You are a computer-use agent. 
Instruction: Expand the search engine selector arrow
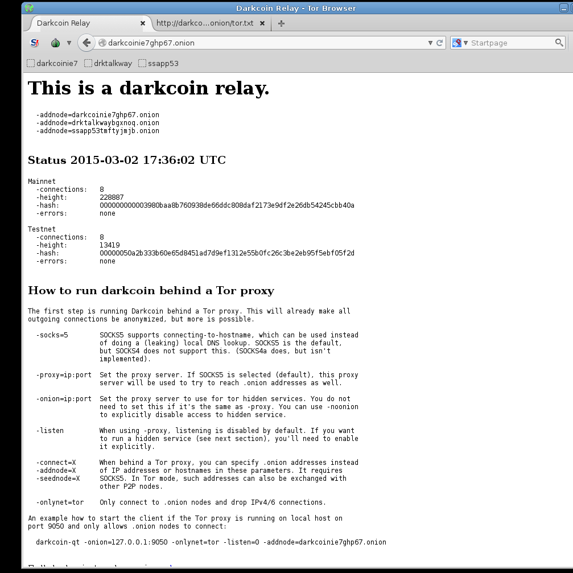(465, 43)
